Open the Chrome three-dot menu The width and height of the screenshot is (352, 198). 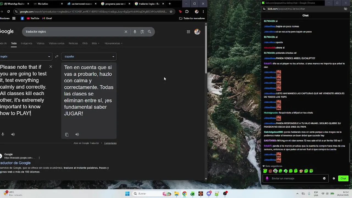coord(203,12)
